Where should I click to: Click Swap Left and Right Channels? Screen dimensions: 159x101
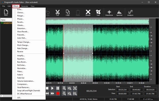(x=29, y=91)
